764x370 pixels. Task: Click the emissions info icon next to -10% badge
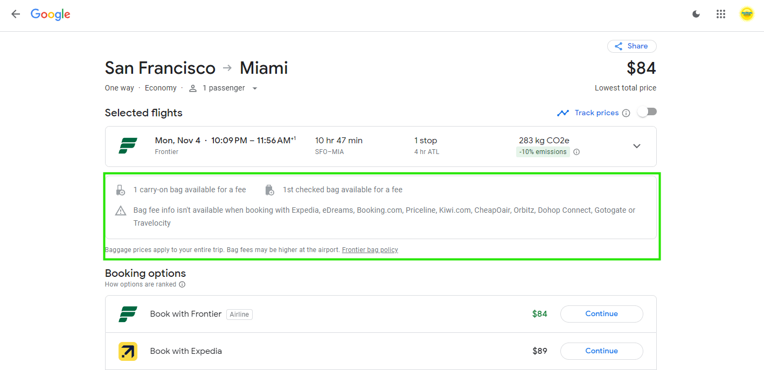(x=576, y=152)
